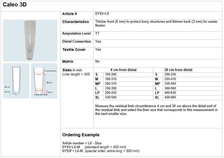This screenshot has height=158, width=224.
Task: Select size S range 150-260
Action: (x=111, y=74)
